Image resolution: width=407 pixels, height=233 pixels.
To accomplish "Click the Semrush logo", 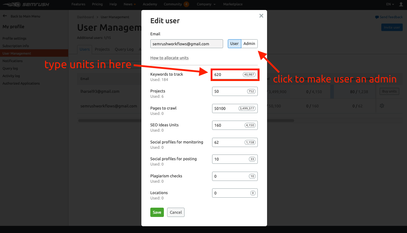I will coord(26,4).
